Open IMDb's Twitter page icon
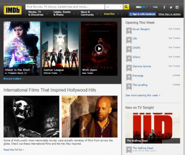The width and height of the screenshot is (185, 155). [x=171, y=7]
